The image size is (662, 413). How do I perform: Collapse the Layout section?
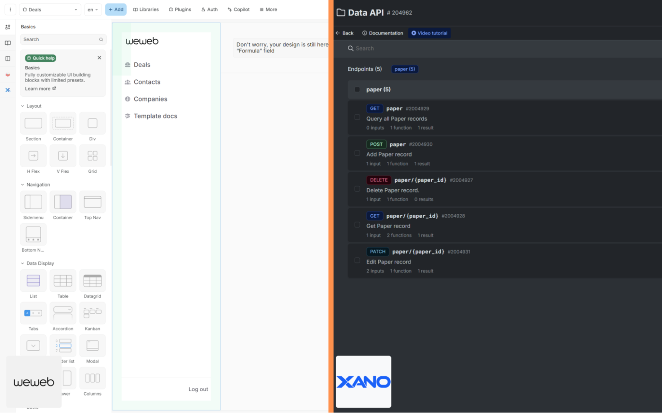coord(31,106)
